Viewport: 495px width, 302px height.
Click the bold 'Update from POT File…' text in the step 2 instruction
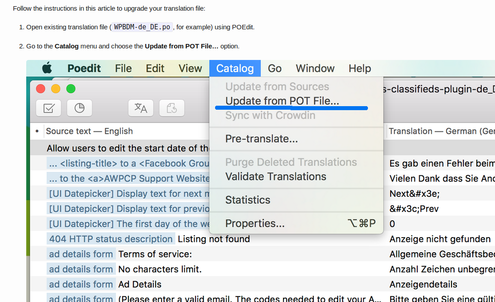click(x=182, y=46)
